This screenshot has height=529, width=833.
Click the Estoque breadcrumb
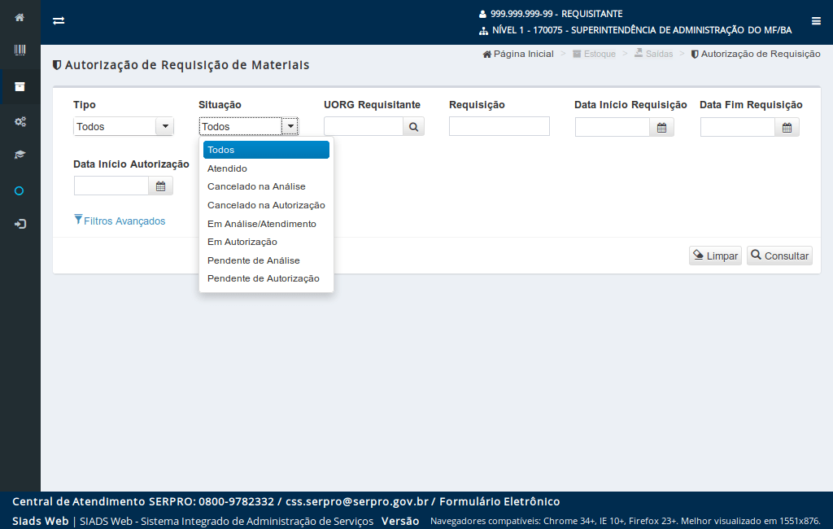pyautogui.click(x=594, y=54)
